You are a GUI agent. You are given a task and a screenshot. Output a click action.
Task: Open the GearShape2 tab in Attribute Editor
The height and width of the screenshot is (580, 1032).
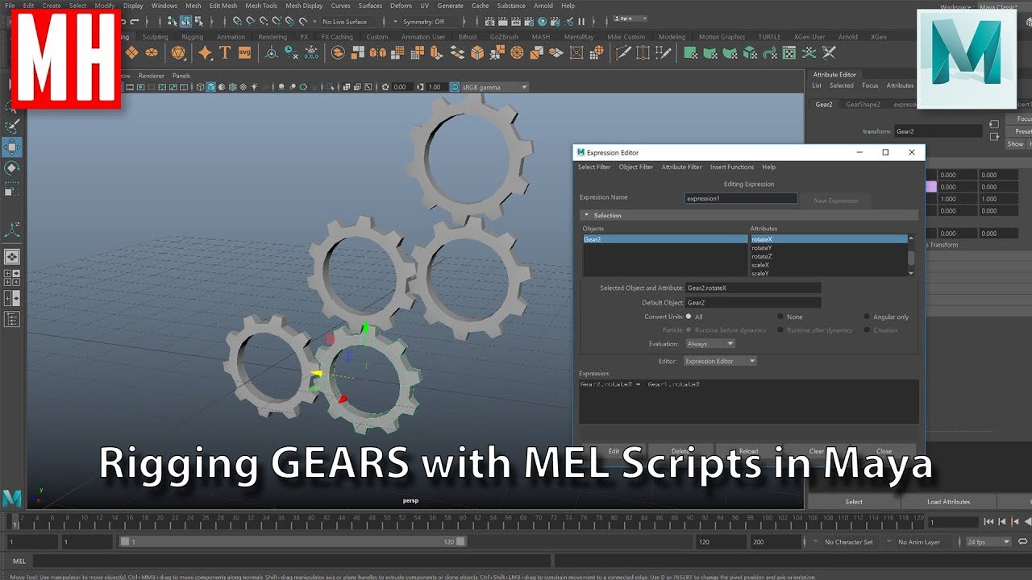pyautogui.click(x=863, y=105)
